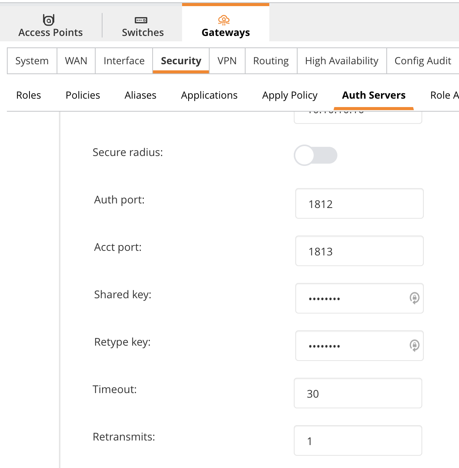Go to the VPN section
459x468 pixels.
(227, 60)
